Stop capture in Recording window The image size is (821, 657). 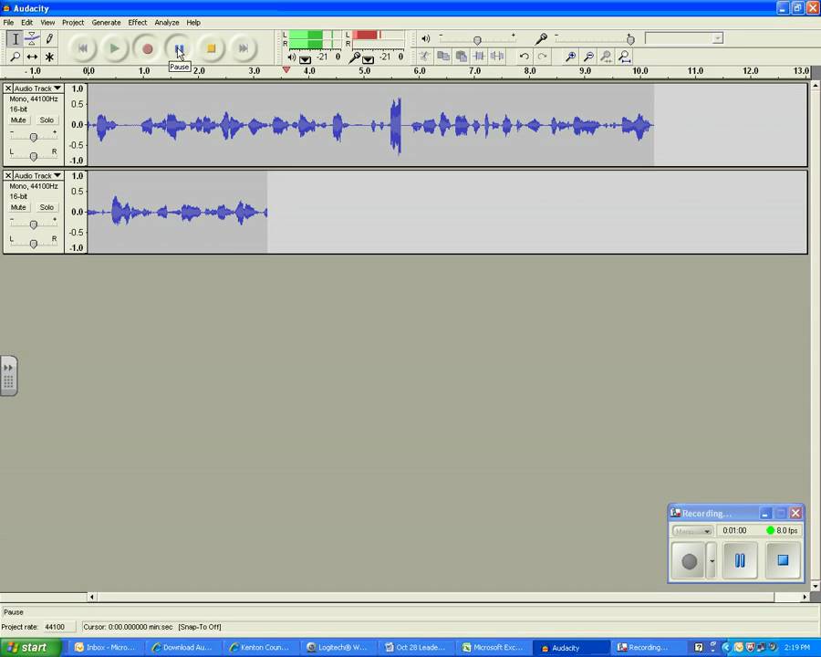pyautogui.click(x=783, y=561)
